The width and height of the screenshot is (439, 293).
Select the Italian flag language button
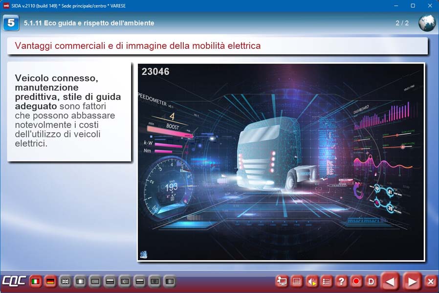point(35,282)
